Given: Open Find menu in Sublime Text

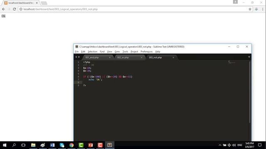Looking at the screenshot, I should coord(102,51).
